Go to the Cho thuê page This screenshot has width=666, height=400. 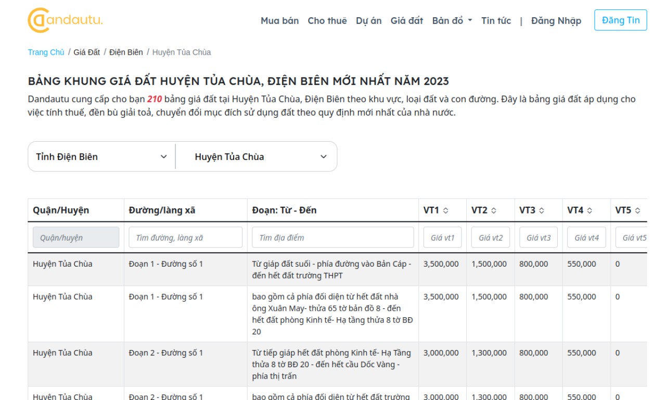point(327,21)
